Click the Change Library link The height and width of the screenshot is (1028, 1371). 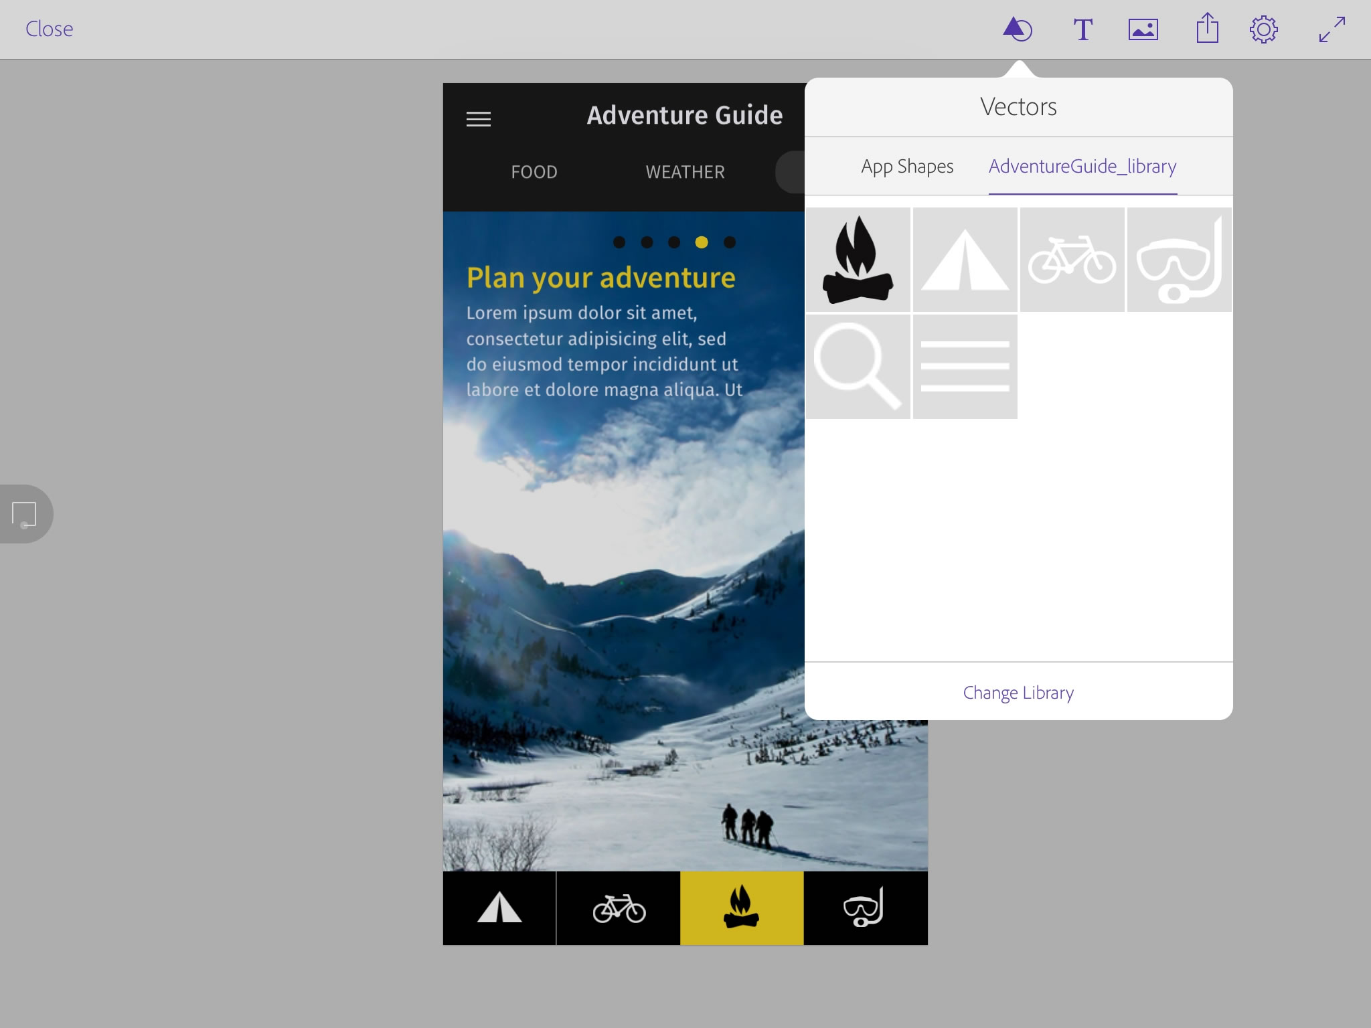[1018, 692]
